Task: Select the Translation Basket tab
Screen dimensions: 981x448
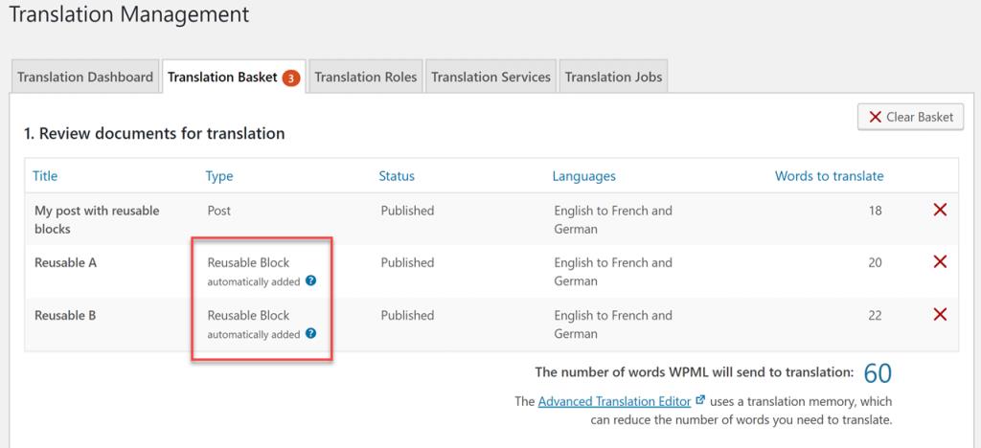Action: tap(222, 78)
